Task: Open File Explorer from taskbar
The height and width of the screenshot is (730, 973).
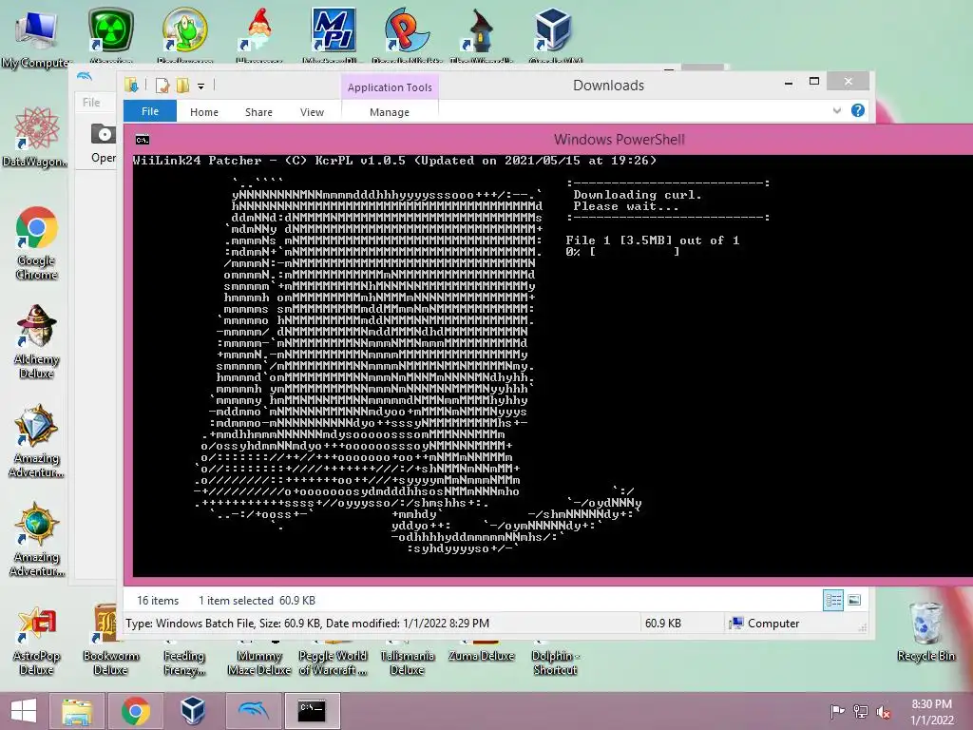Action: tap(76, 711)
